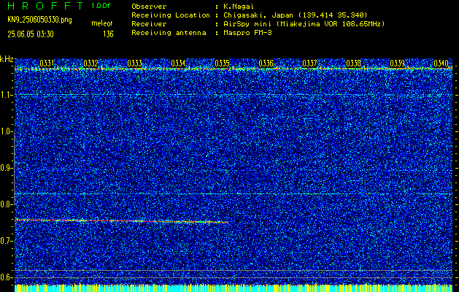459x292 pixels.
Task: Select the file name KN9_2506050330.png
Action: (39, 20)
